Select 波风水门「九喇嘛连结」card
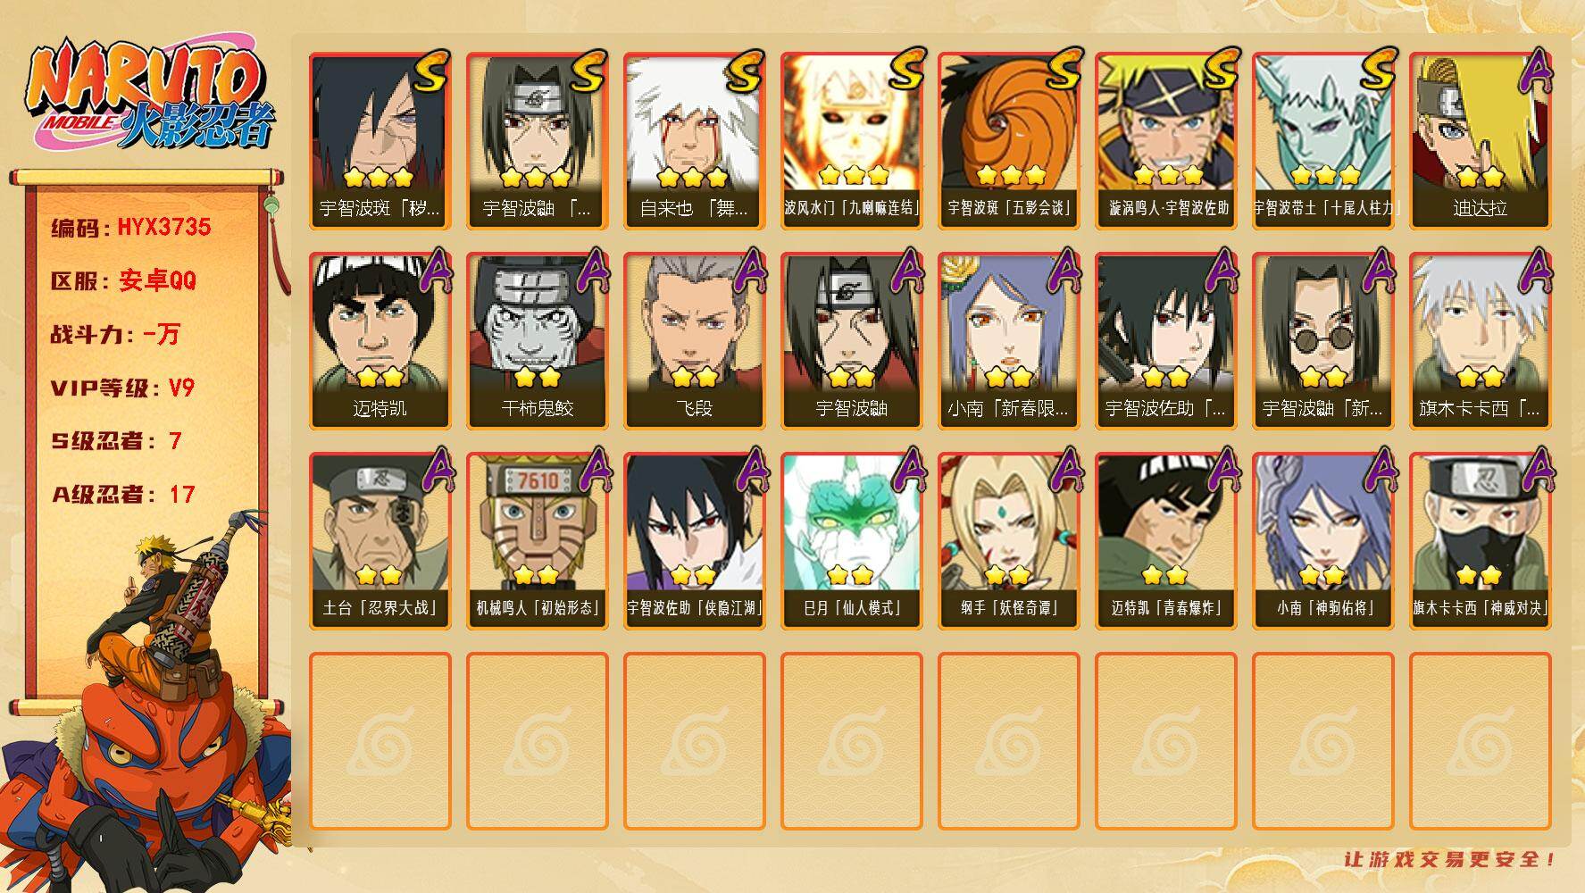 (x=852, y=140)
